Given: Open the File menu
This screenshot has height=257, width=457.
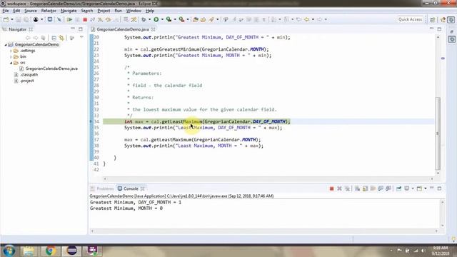Looking at the screenshot, I should coord(6,11).
